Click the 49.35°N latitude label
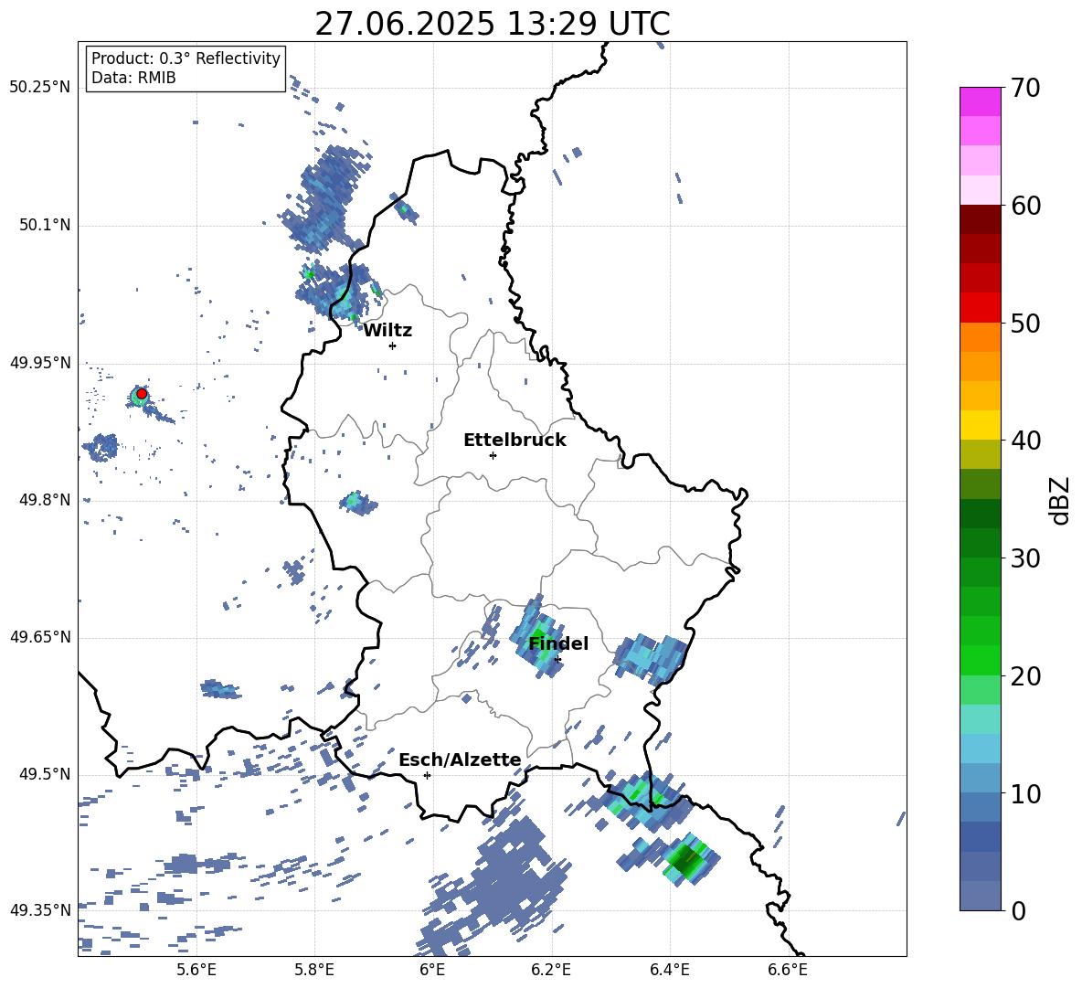The height and width of the screenshot is (988, 1082). [40, 910]
